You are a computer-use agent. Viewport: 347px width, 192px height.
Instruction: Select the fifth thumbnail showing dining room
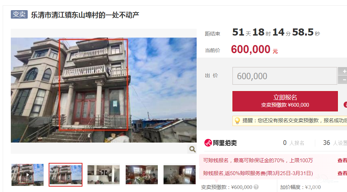(x=179, y=174)
